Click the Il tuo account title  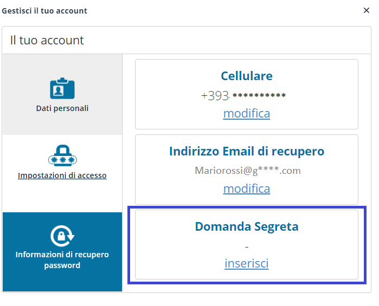(x=47, y=40)
